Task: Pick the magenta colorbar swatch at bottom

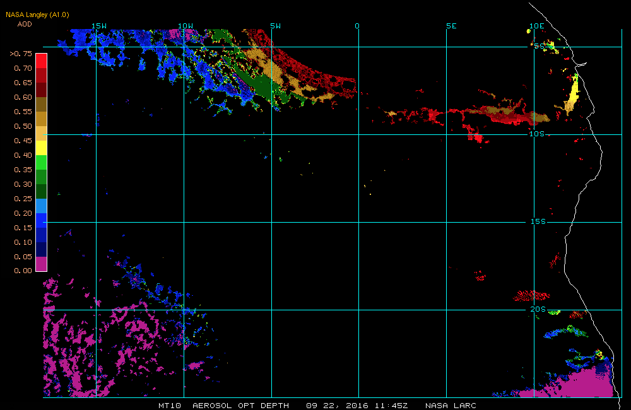Action: point(42,264)
